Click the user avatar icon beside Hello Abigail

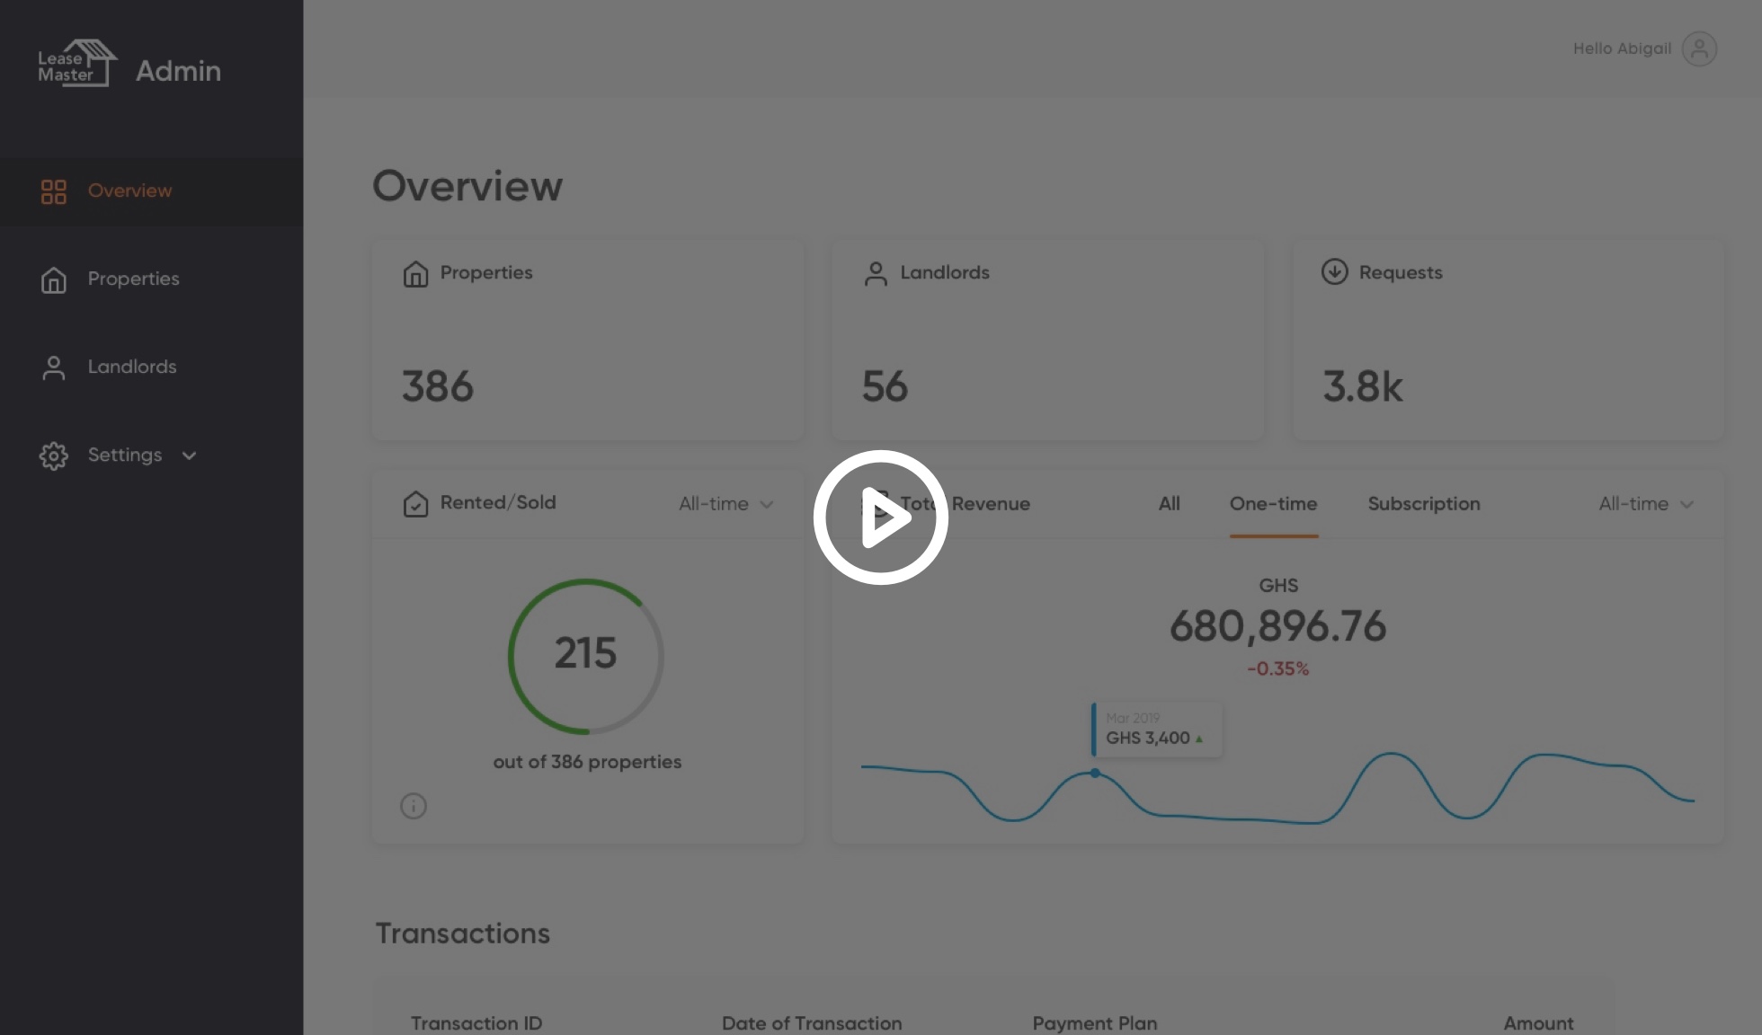[x=1698, y=49]
